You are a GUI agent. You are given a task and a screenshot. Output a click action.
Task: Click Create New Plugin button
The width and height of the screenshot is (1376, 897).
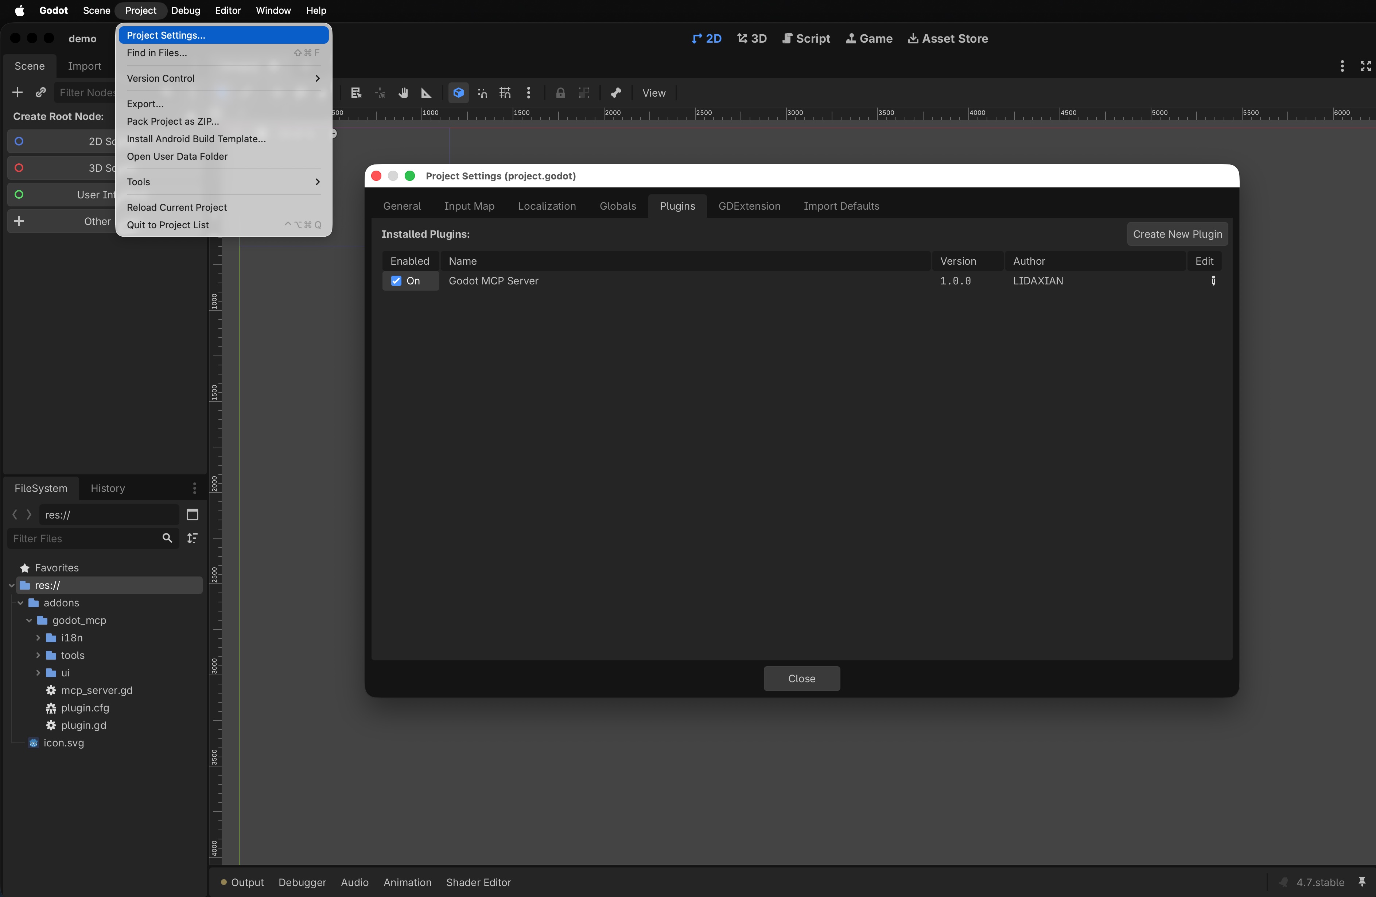pyautogui.click(x=1177, y=234)
